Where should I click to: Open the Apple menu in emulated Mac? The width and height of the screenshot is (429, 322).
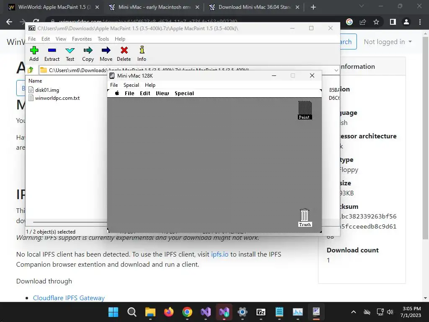pyautogui.click(x=117, y=93)
